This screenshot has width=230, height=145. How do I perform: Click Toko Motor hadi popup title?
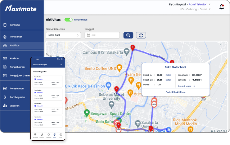(x=175, y=67)
